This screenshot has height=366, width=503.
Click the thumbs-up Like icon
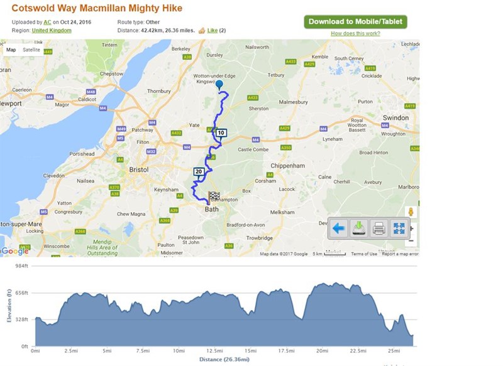click(202, 30)
